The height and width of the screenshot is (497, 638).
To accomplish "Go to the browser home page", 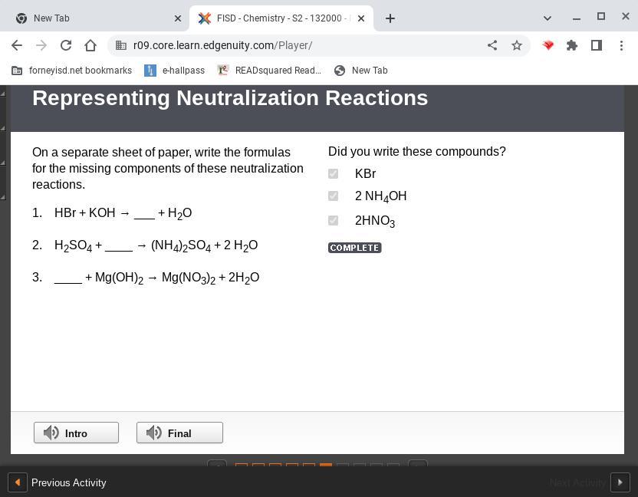I will coord(90,45).
